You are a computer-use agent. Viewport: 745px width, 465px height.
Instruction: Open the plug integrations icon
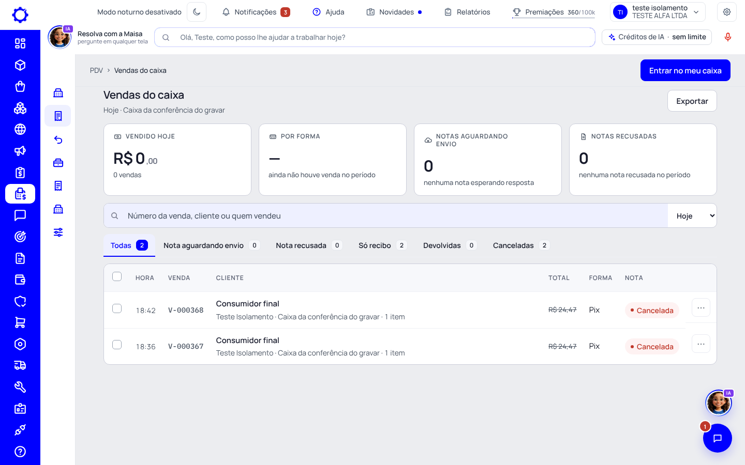20,430
